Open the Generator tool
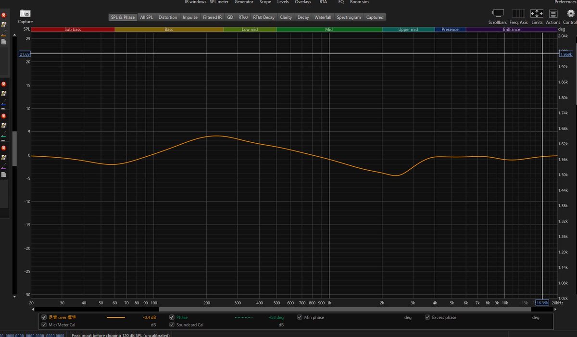Viewport: 577px width, 337px height. (x=244, y=2)
